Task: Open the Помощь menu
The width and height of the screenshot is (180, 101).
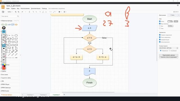Action: (44, 8)
